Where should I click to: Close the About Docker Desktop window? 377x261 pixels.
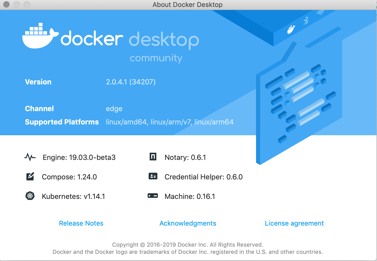pos(6,4)
